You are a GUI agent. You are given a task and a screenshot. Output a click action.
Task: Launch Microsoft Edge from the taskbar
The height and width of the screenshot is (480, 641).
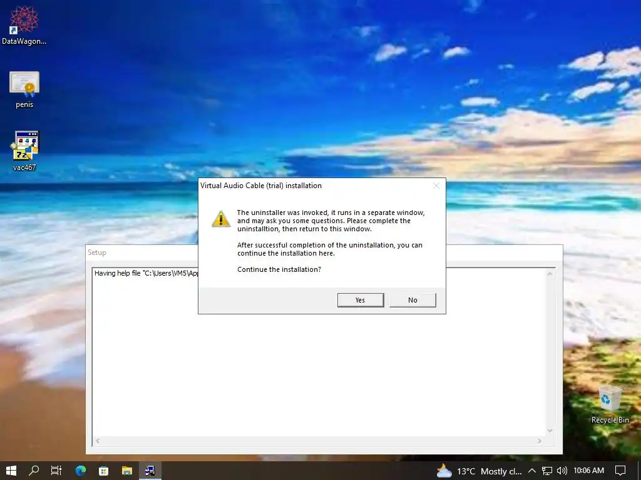click(81, 471)
